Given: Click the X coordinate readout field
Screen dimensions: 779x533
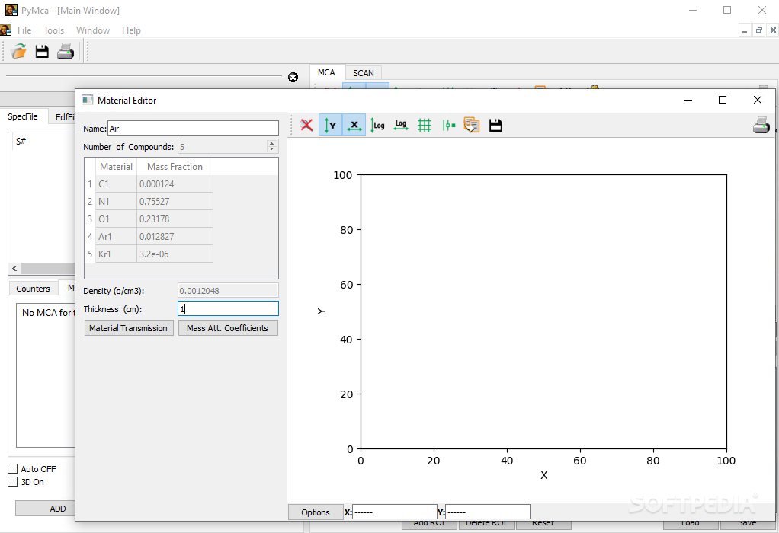Looking at the screenshot, I should (395, 512).
